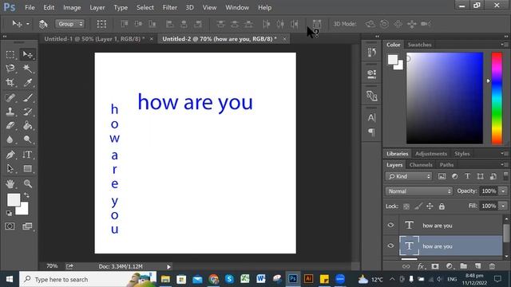Toggle Show Transform Controls option
This screenshot has height=287, width=511.
101,24
